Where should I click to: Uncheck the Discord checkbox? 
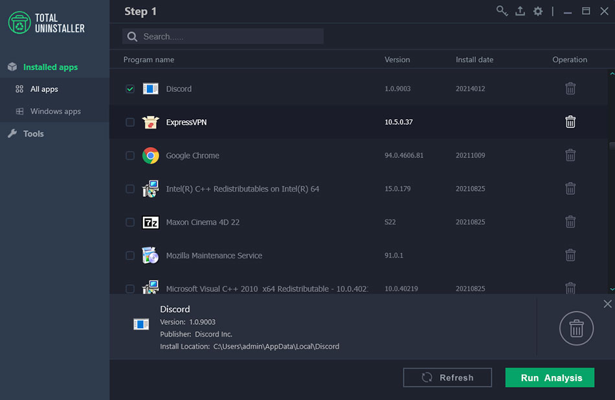(x=130, y=89)
